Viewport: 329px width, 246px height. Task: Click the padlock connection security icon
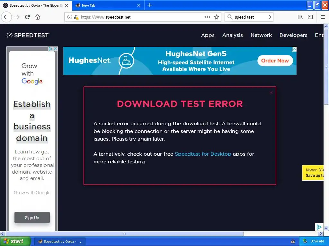[76, 17]
